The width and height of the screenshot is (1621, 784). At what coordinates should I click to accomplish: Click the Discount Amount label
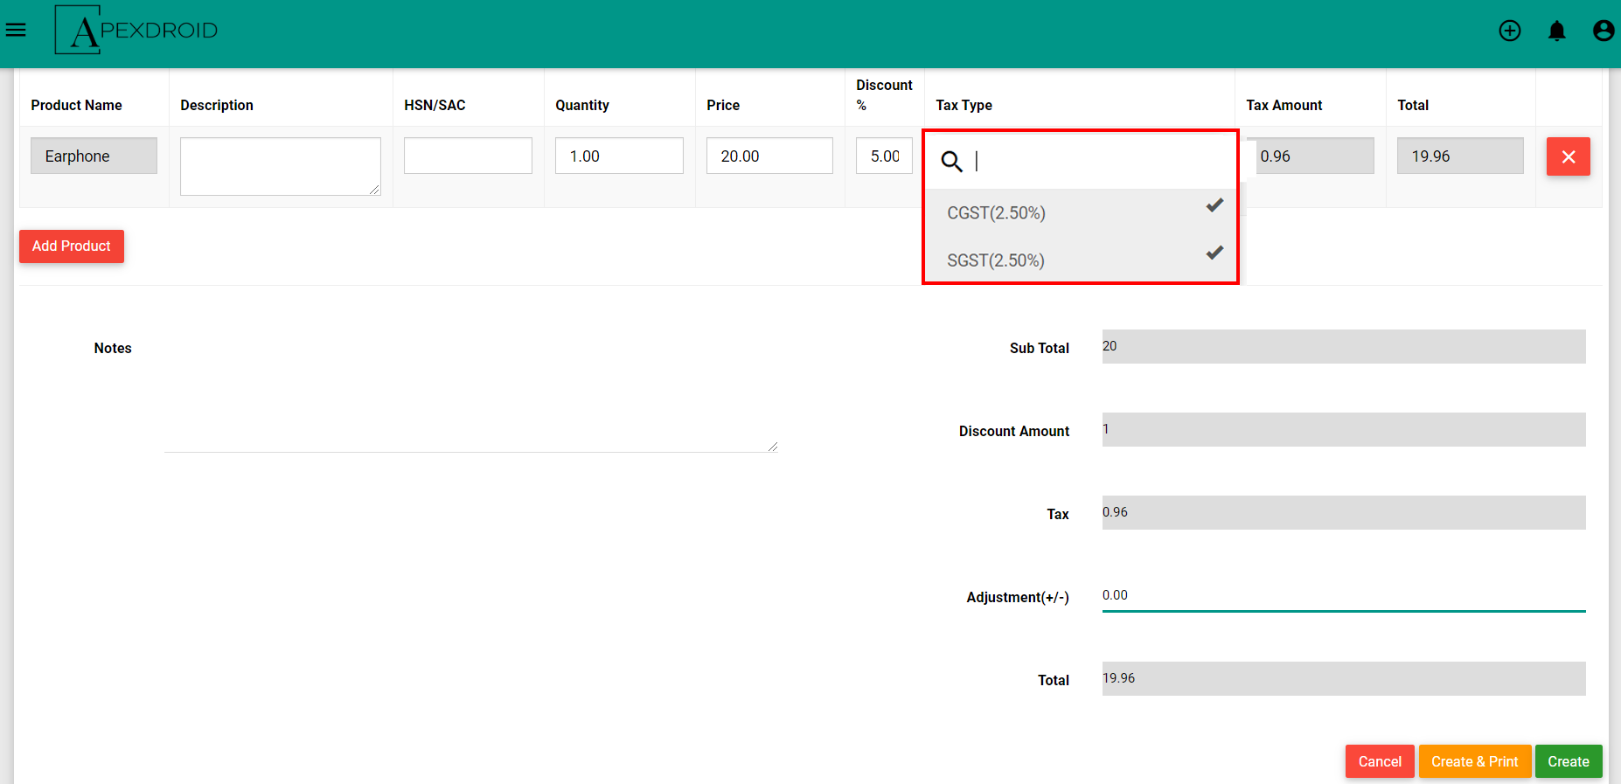pyautogui.click(x=1014, y=431)
